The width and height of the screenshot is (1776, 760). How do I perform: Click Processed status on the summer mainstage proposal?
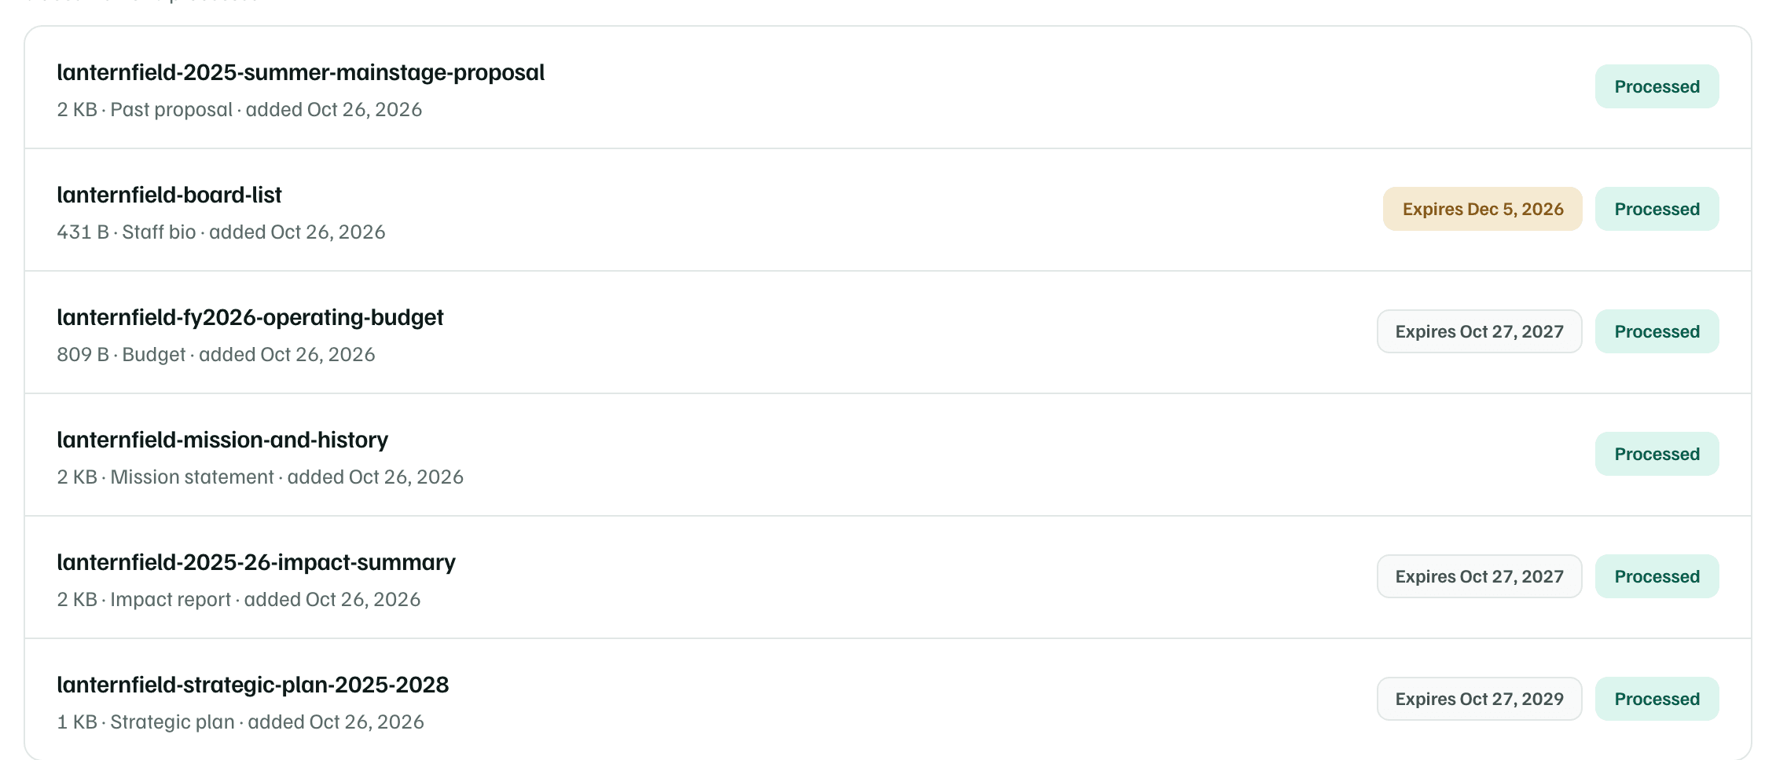pos(1657,86)
